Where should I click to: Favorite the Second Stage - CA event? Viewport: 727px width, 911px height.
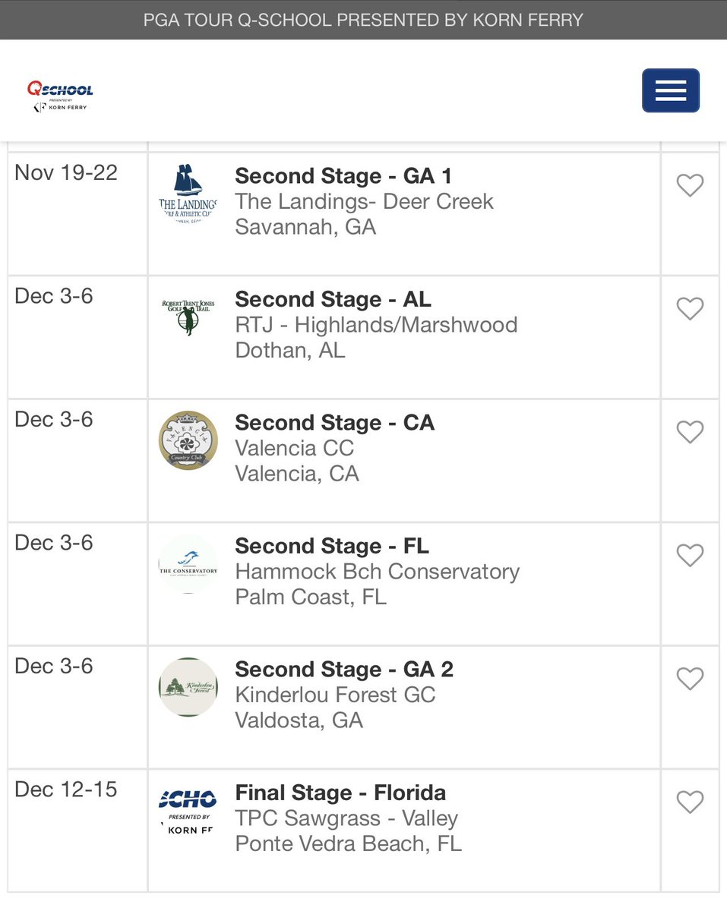[690, 433]
